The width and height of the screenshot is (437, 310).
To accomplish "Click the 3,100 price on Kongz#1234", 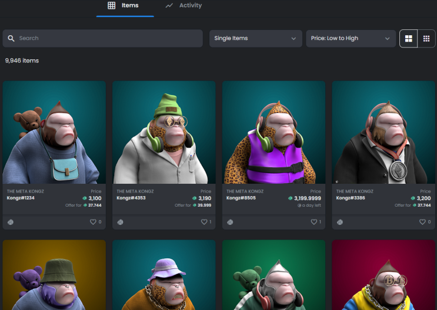I will click(95, 198).
